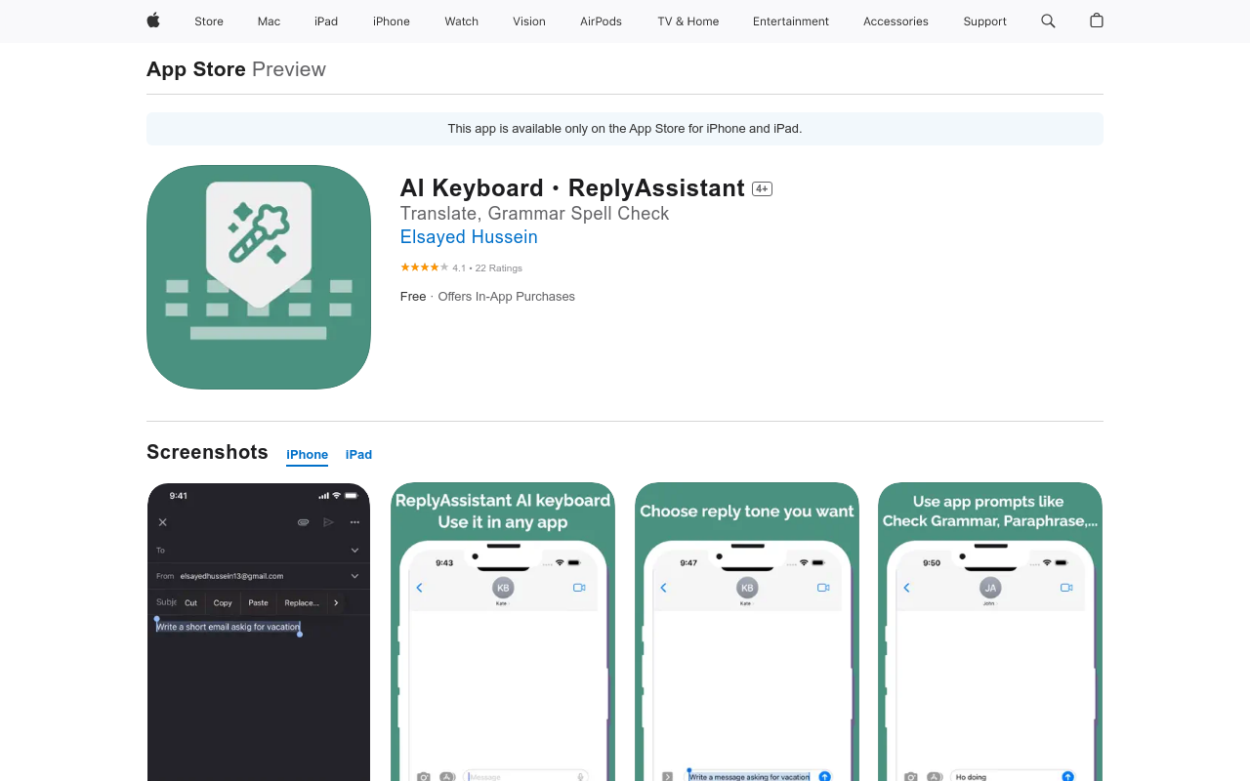This screenshot has height=781, width=1250.
Task: Switch to iPad screenshots tab
Action: point(358,455)
